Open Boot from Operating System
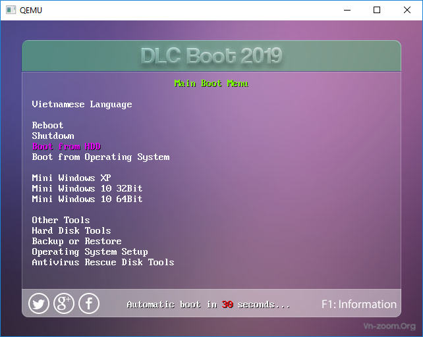Viewport: 423px width, 337px height. (x=100, y=157)
